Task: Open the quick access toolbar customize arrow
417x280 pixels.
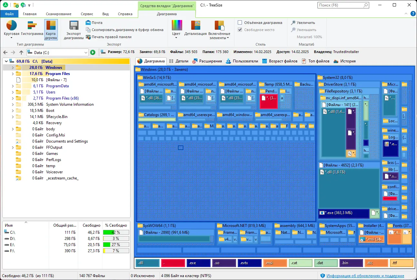Action: pyautogui.click(x=29, y=5)
